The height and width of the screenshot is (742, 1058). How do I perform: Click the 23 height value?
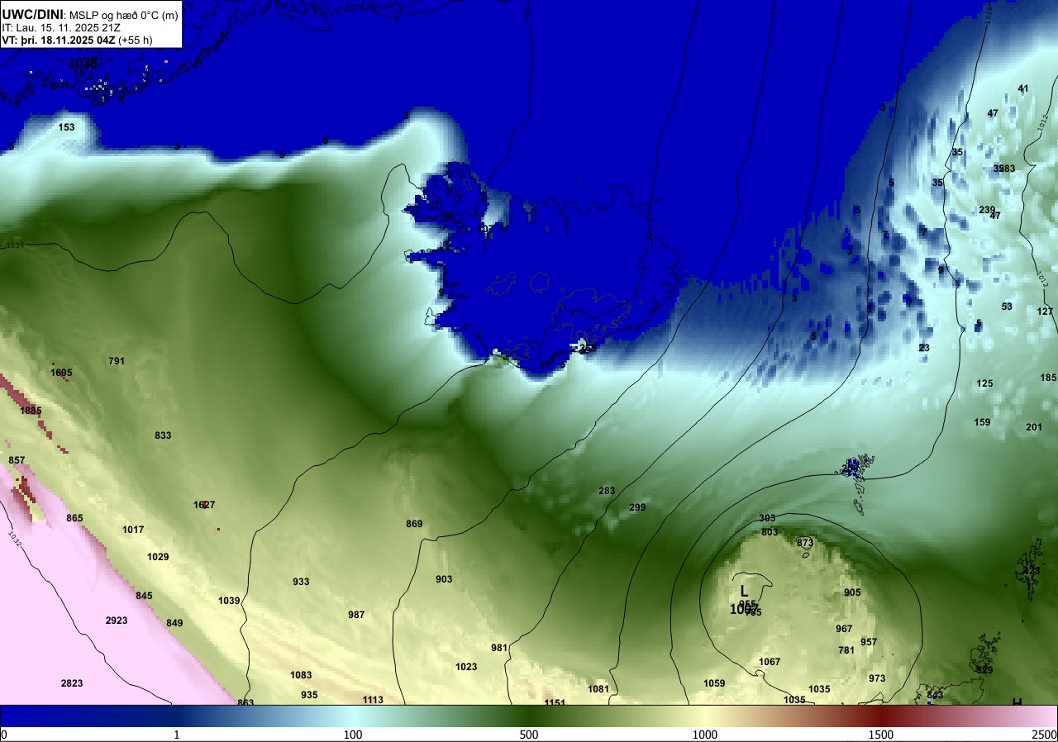(924, 348)
